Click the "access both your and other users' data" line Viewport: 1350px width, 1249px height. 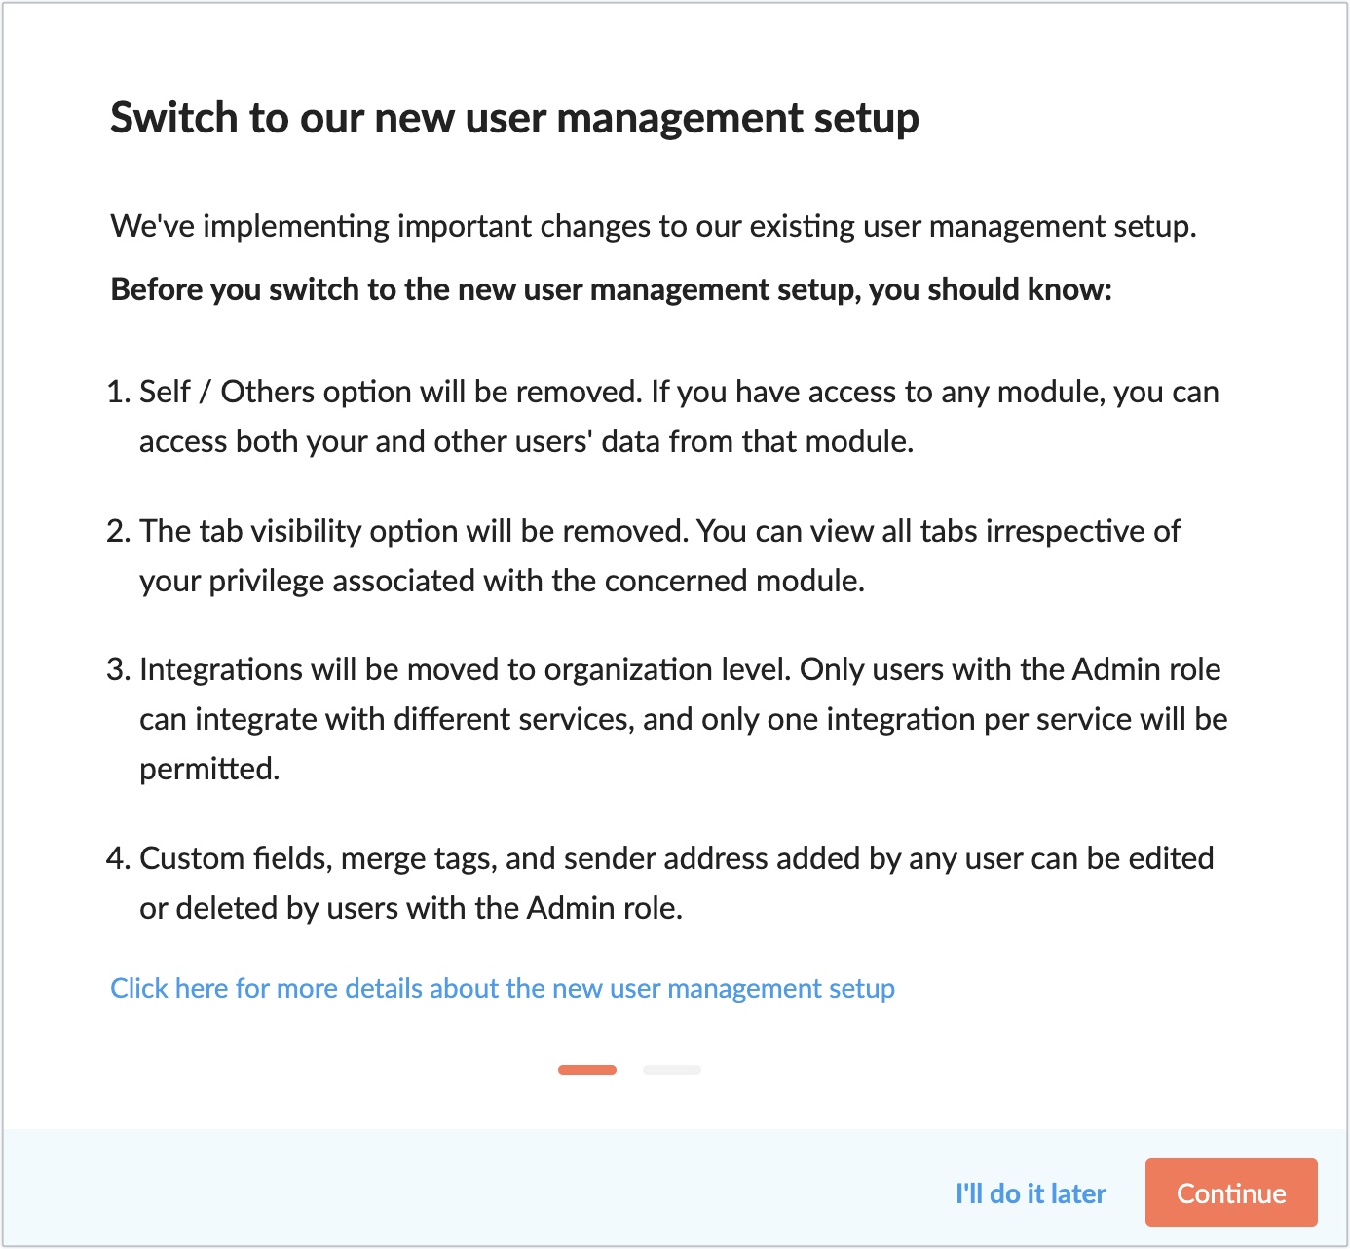pos(527,441)
